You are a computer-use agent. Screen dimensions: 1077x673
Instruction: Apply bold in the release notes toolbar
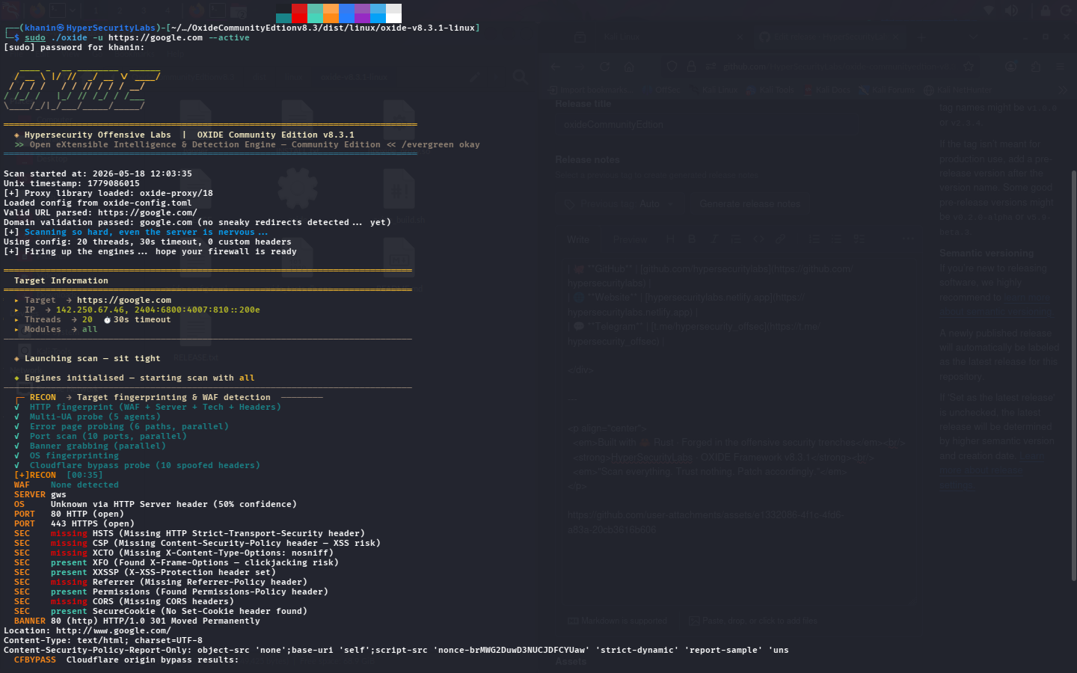click(692, 239)
